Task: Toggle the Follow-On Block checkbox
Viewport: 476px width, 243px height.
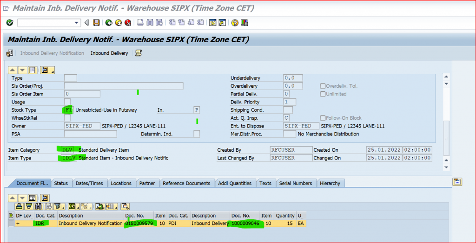Action: pos(323,118)
